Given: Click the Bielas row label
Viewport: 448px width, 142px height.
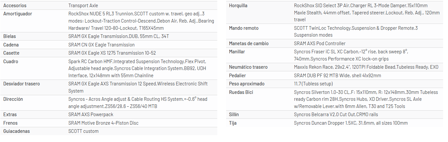Looking at the screenshot, I should coord(10,36).
